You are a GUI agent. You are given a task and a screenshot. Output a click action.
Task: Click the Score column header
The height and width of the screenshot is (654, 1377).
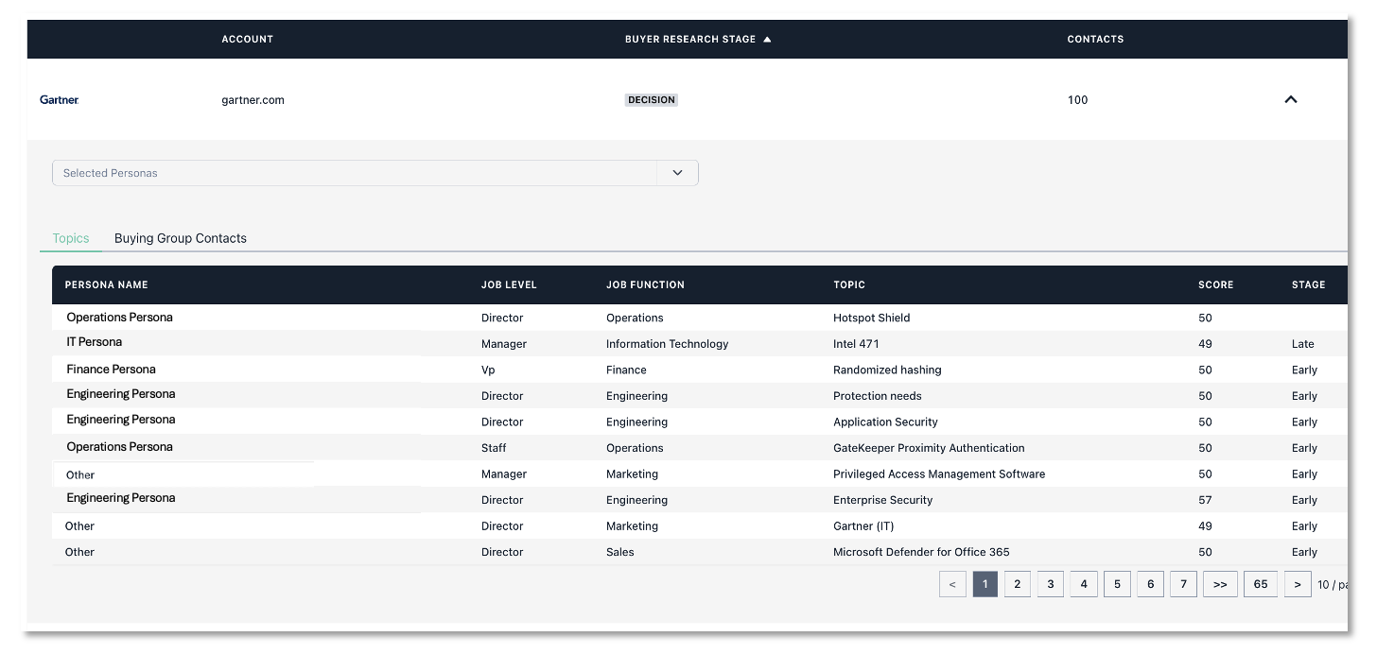tap(1216, 284)
